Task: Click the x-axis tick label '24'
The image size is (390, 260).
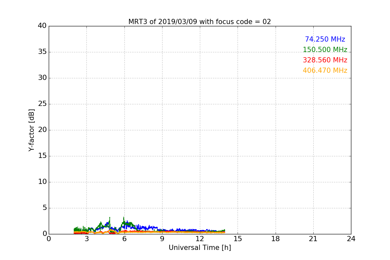Action: click(x=351, y=239)
